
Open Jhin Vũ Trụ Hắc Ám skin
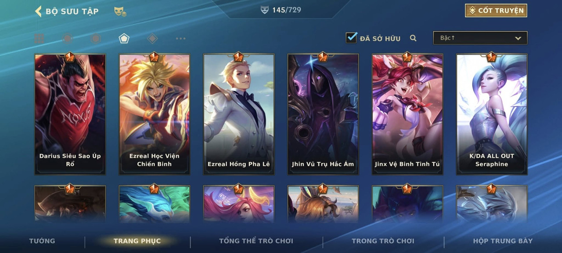[x=323, y=114]
